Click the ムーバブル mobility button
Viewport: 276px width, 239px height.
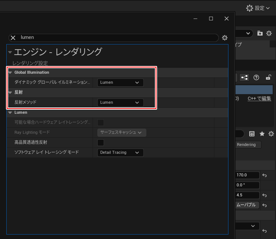click(246, 205)
